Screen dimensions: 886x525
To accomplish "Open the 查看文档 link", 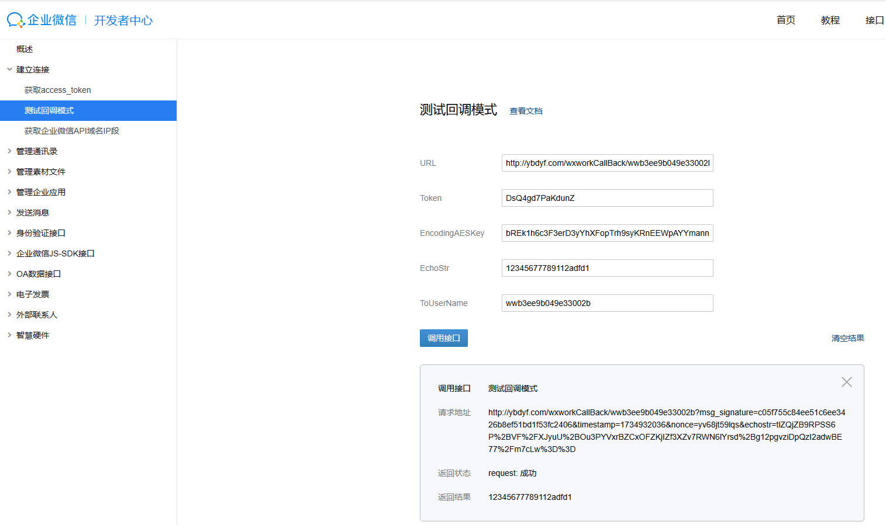I will pos(525,110).
